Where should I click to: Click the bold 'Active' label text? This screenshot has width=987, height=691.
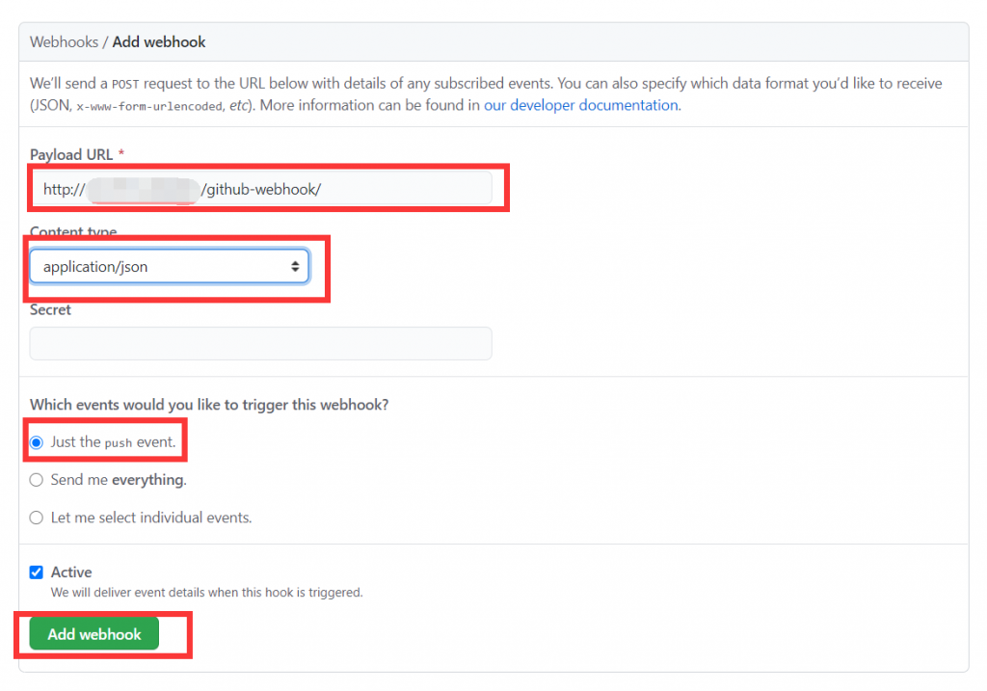coord(71,572)
